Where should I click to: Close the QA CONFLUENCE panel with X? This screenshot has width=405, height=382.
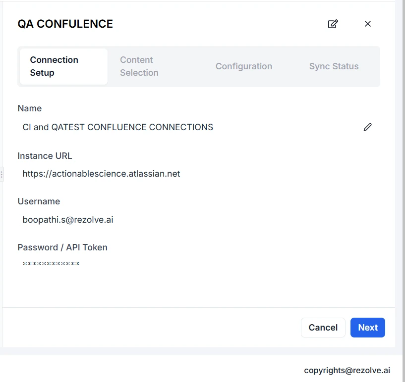coord(367,24)
